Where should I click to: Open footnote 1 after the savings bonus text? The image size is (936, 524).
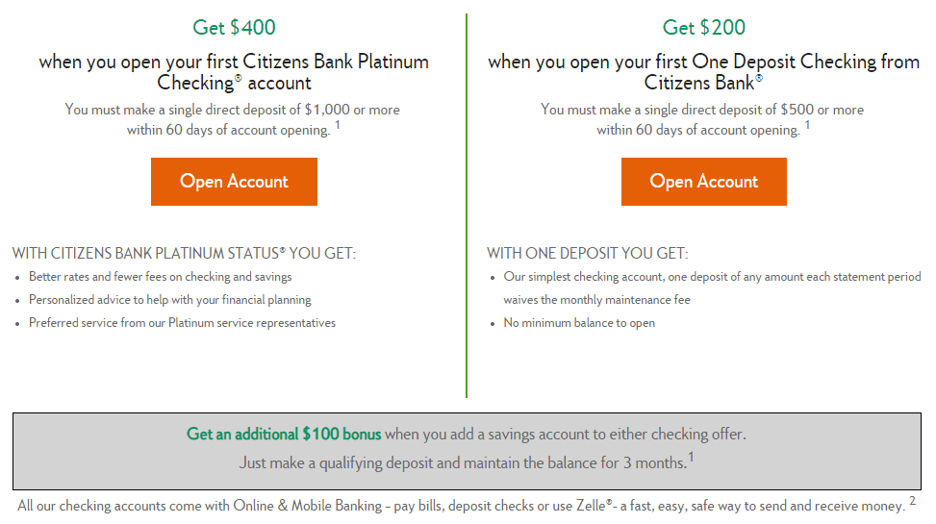pyautogui.click(x=691, y=457)
